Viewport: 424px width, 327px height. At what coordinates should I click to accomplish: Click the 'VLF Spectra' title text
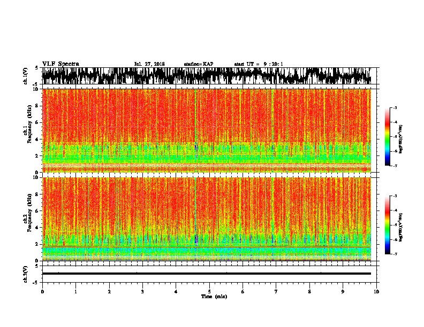pos(60,64)
